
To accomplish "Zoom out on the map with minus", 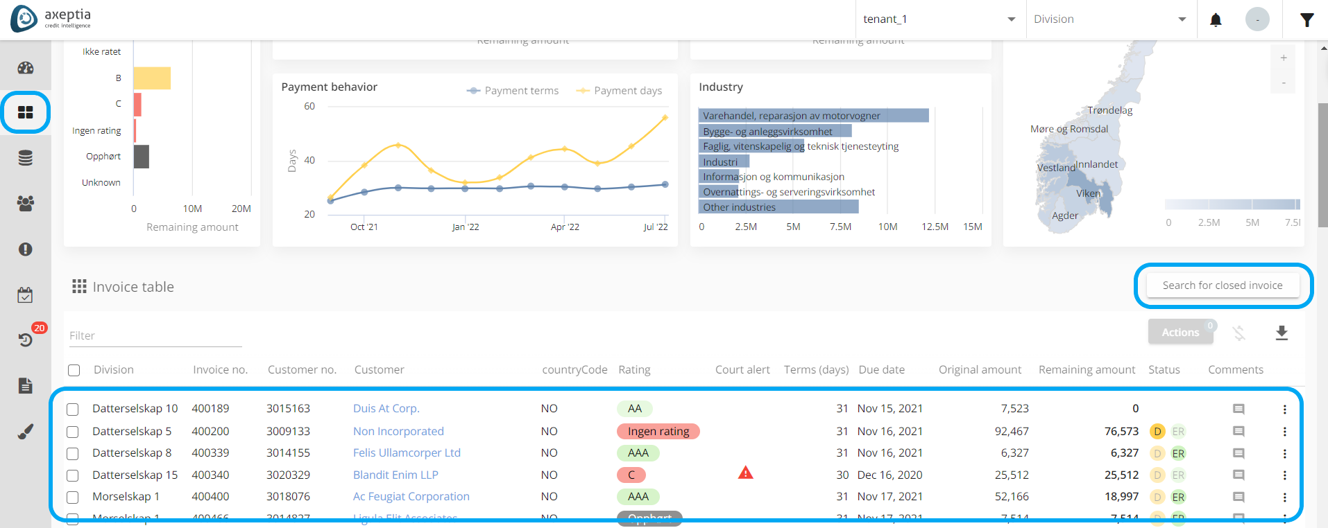I will (x=1284, y=83).
